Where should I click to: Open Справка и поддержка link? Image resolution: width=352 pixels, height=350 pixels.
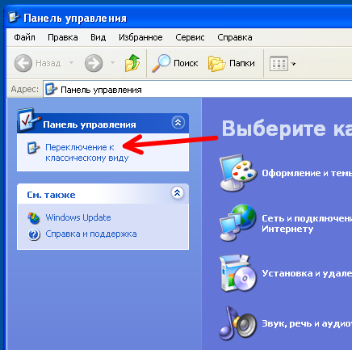tap(91, 234)
